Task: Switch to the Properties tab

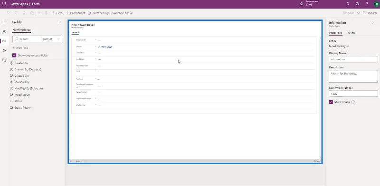Action: [x=336, y=33]
